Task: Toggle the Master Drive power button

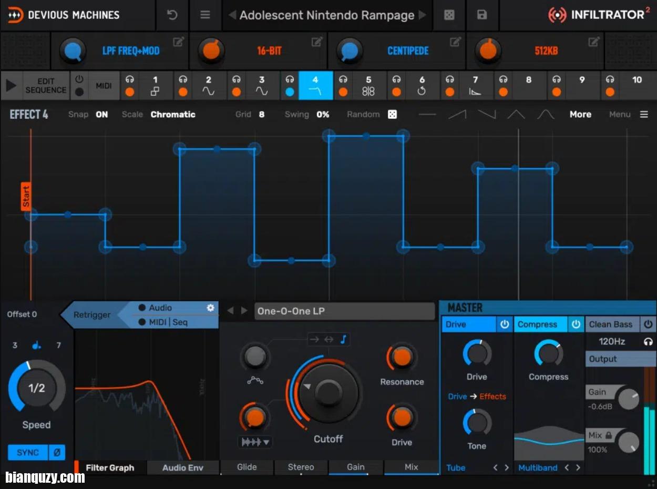Action: [505, 324]
